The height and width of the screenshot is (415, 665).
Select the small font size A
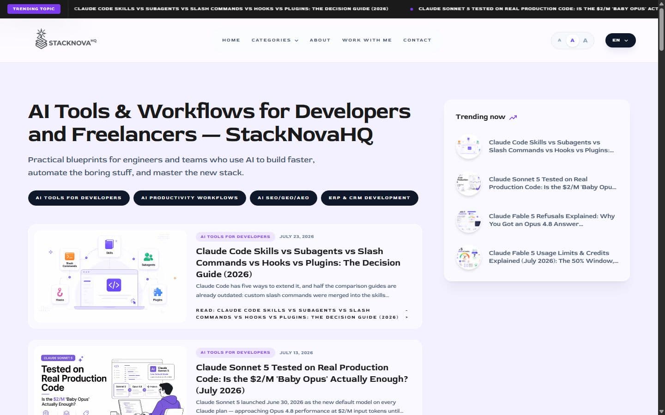tap(559, 41)
